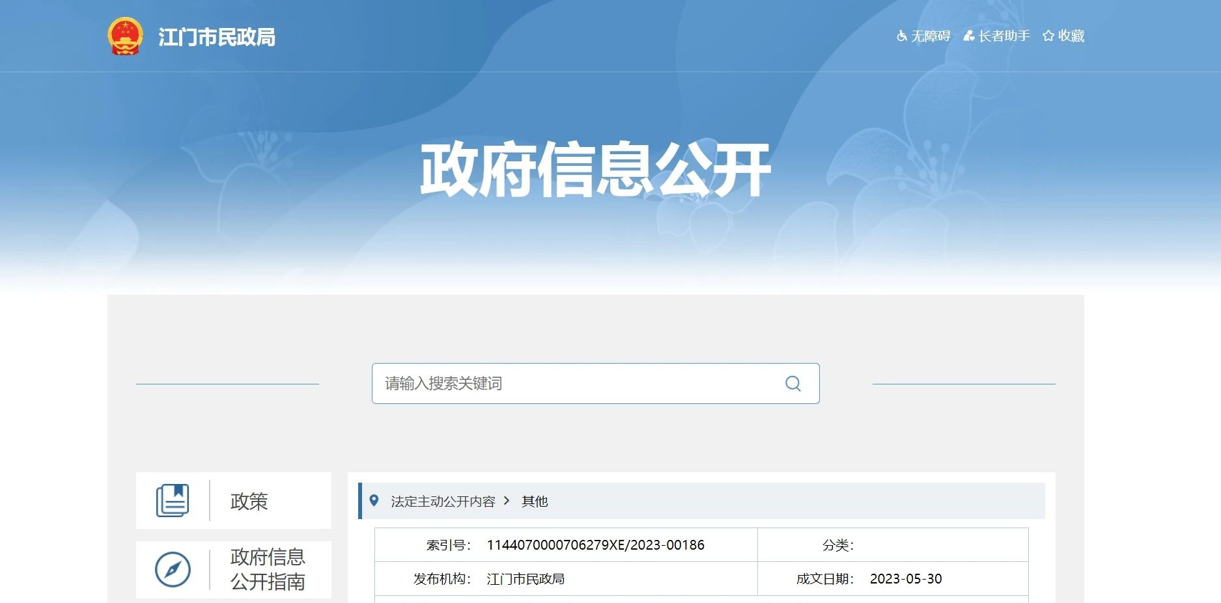1221x603 pixels.
Task: Select the 其他 breadcrumb item
Action: coord(535,502)
